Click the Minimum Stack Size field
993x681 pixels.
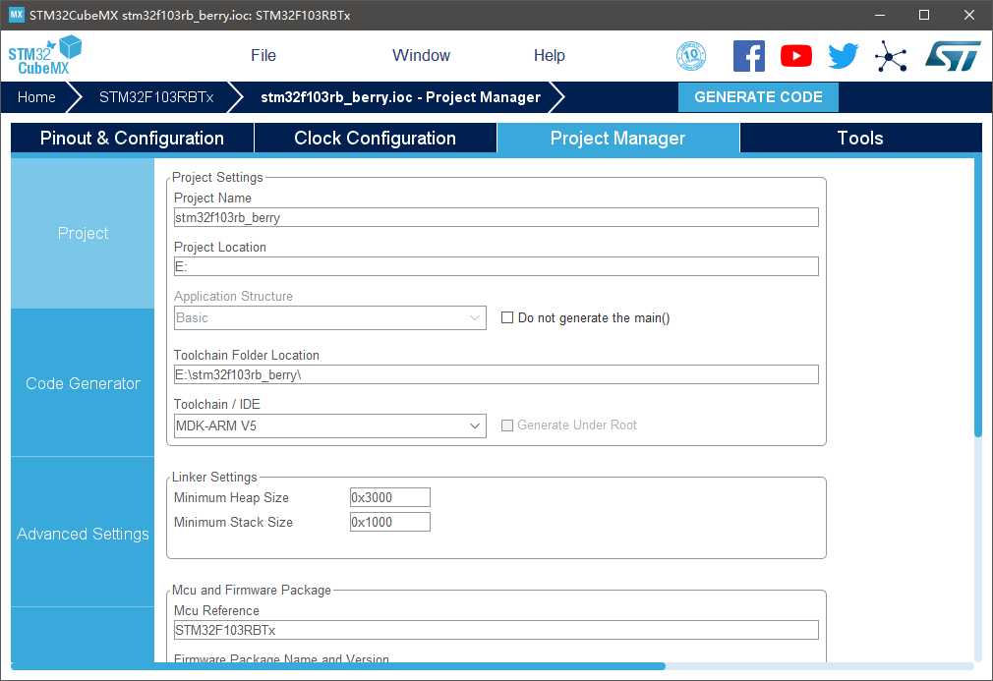point(390,522)
